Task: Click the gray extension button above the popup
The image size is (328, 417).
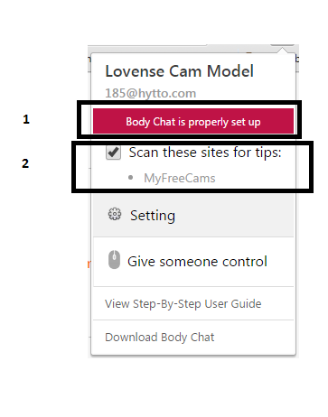Action: (x=282, y=45)
